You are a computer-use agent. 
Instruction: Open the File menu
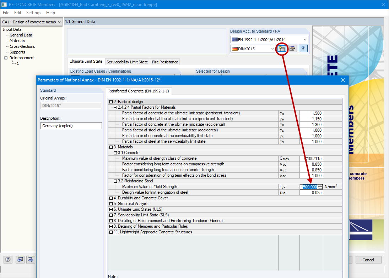6,12
